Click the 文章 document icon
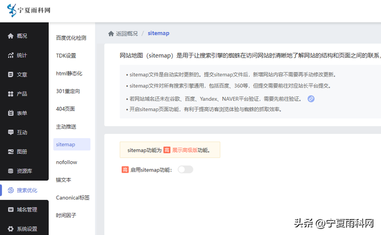Screen dimensions: 381x235 click(11, 74)
